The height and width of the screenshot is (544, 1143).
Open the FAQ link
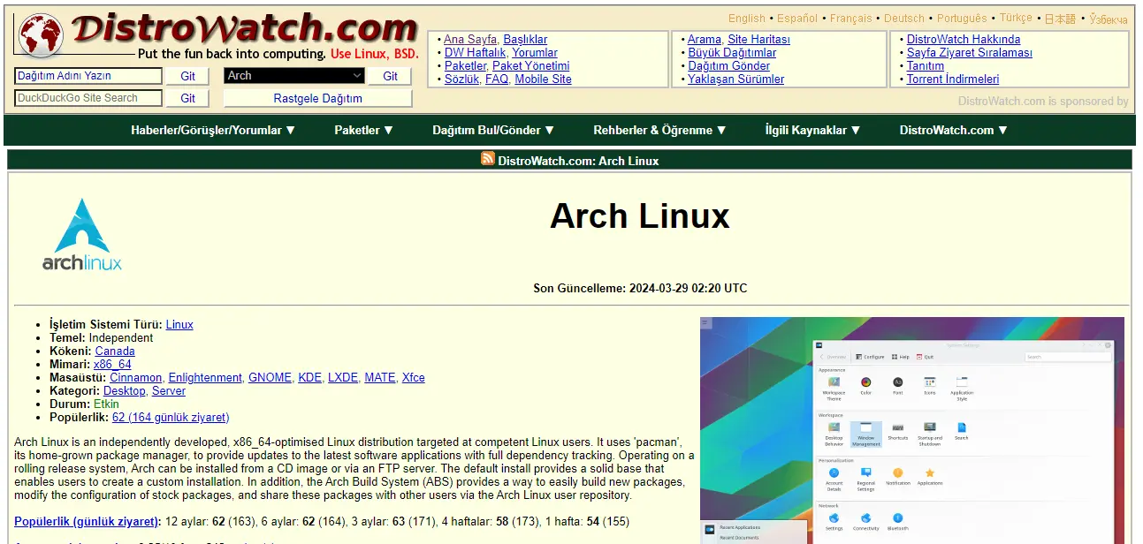pos(498,79)
